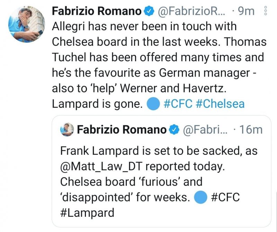Viewport: 277px width, 232px height.
Task: Open the #Chelsea hashtag
Action: (220, 104)
